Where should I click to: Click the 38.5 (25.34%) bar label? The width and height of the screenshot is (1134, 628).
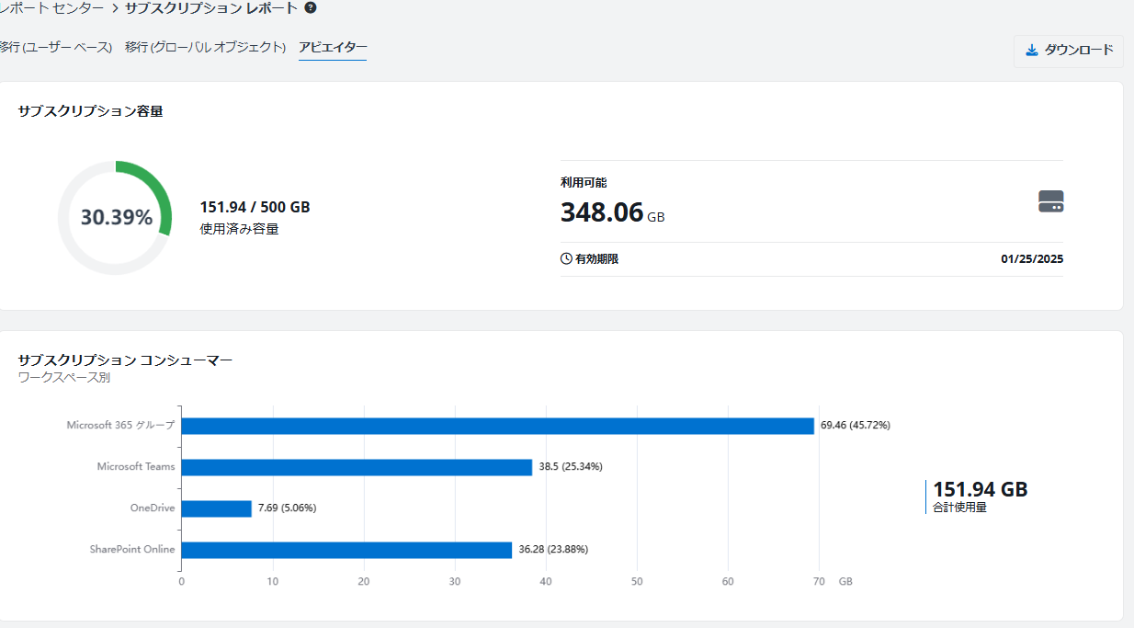[x=571, y=466]
